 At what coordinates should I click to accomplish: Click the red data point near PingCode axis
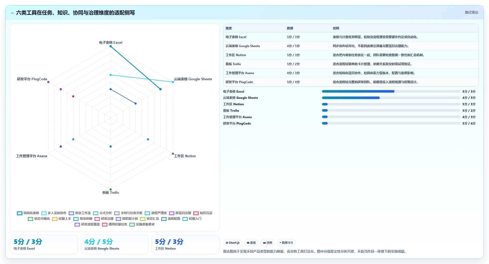point(73,96)
